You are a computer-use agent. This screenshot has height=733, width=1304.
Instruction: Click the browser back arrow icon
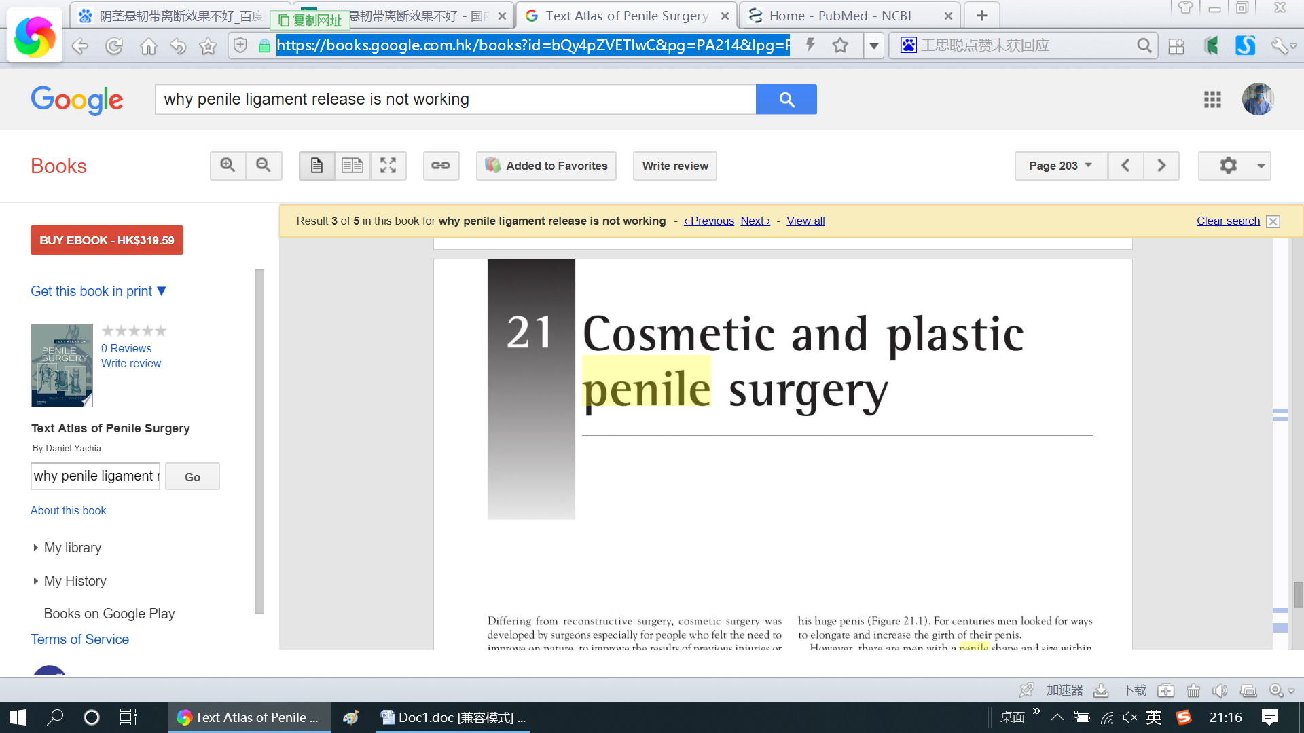coord(80,46)
